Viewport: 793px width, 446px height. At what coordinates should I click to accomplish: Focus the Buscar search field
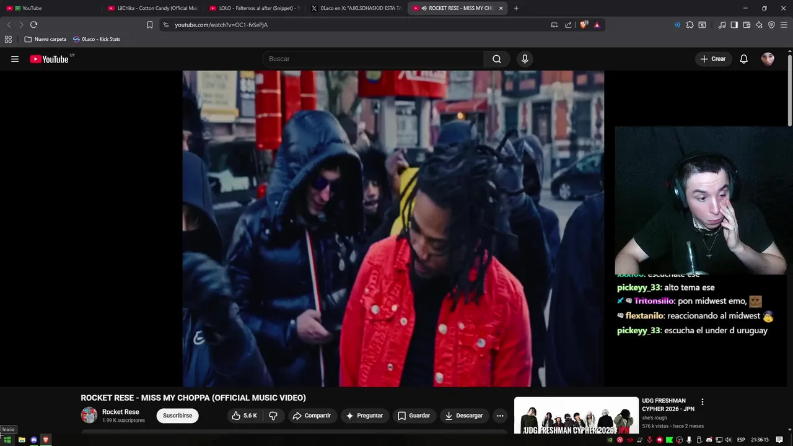click(x=373, y=59)
